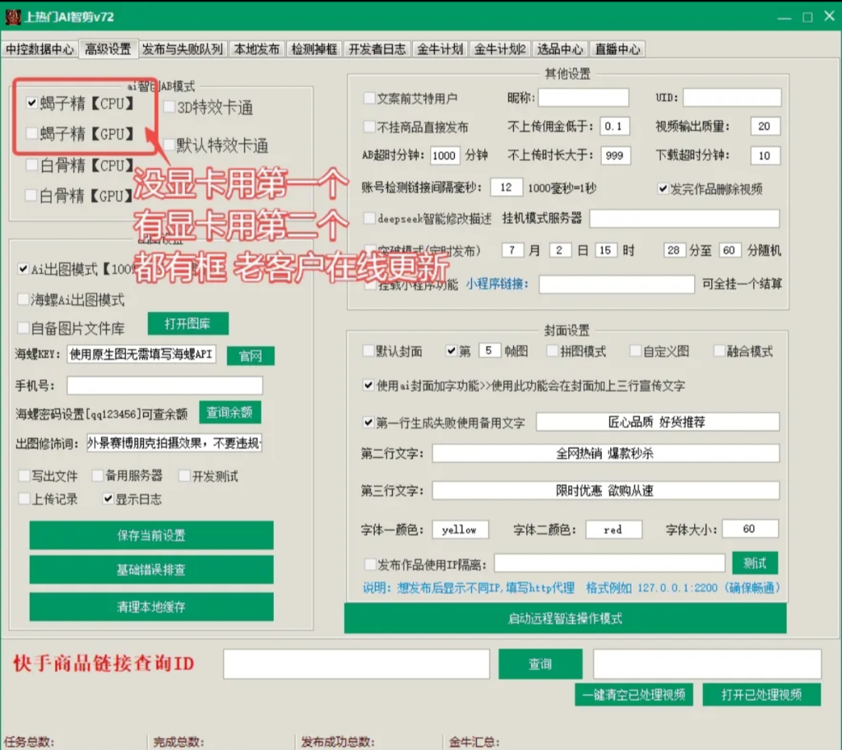The width and height of the screenshot is (842, 750).
Task: Click 清理本地缓存 button
Action: coord(151,607)
